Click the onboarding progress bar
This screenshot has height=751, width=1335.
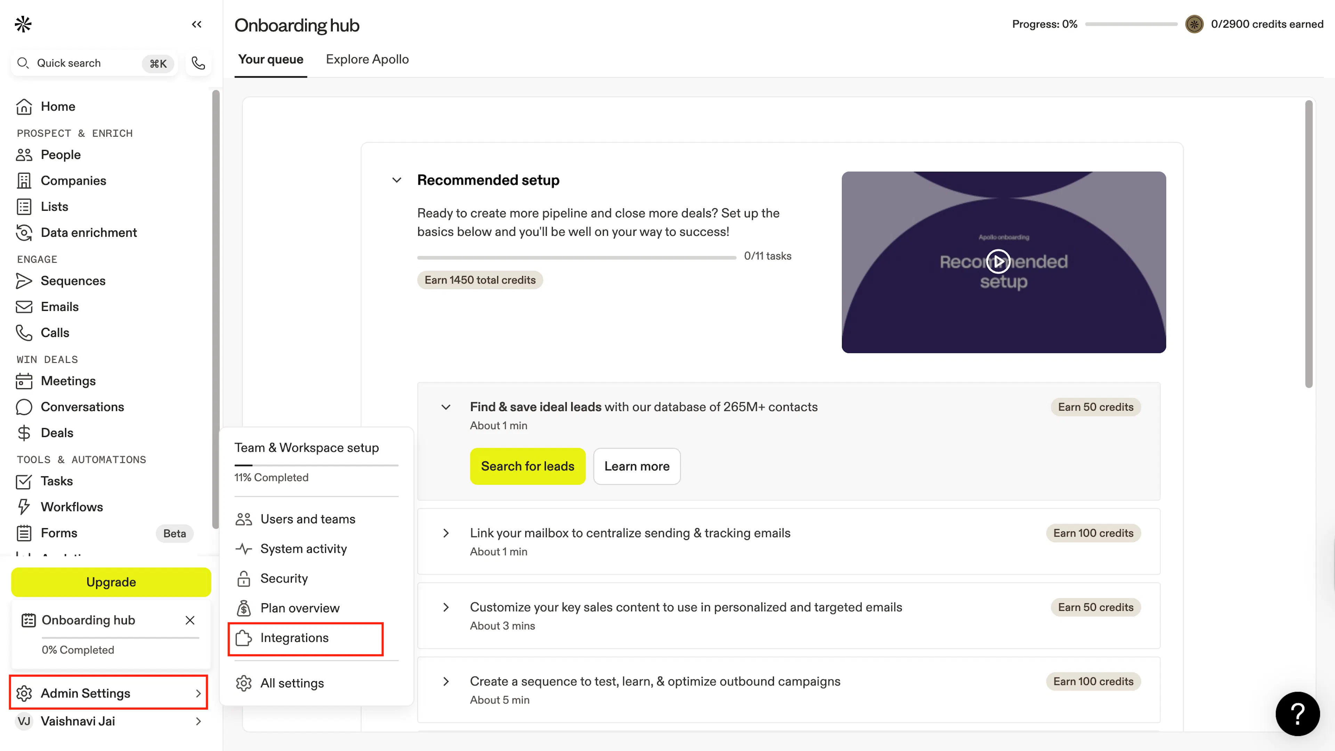pyautogui.click(x=1131, y=24)
